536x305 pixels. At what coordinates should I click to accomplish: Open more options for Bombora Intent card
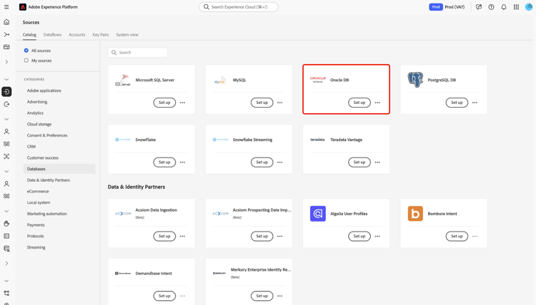pos(475,236)
